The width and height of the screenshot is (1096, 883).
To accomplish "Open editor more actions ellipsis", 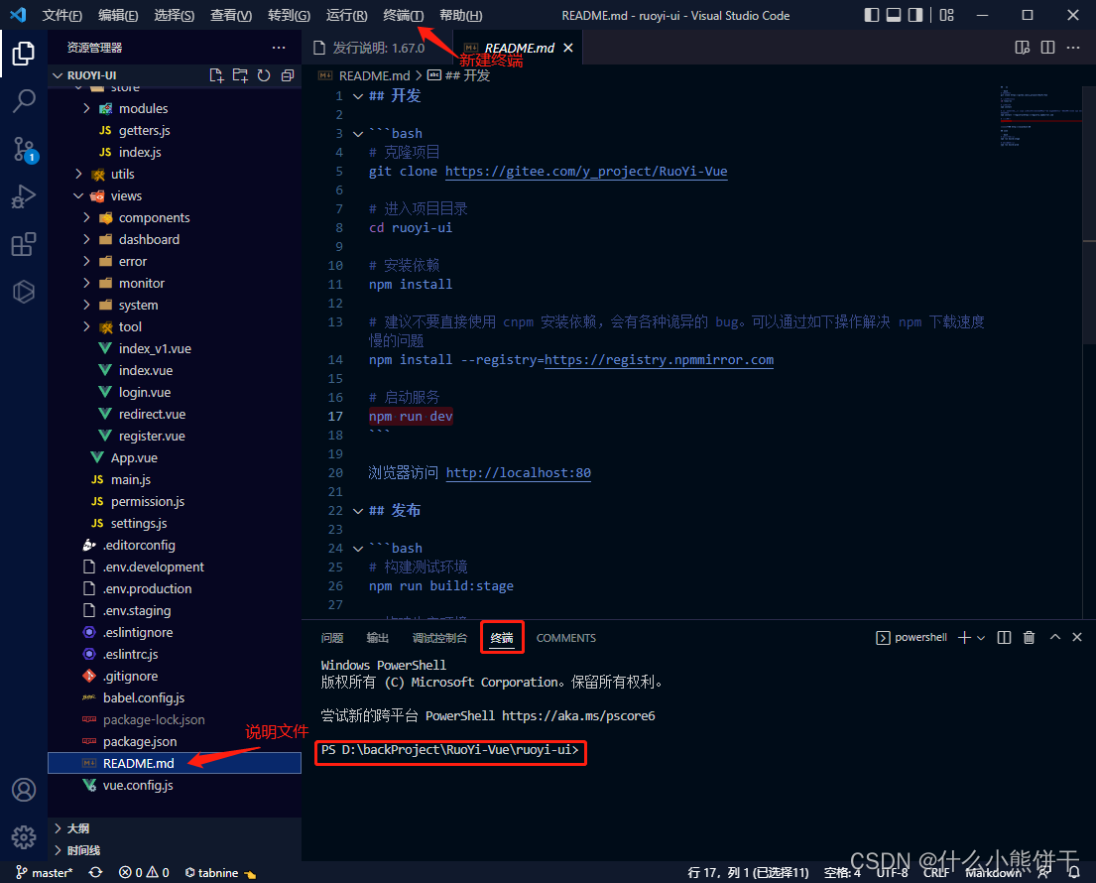I will pos(1073,48).
